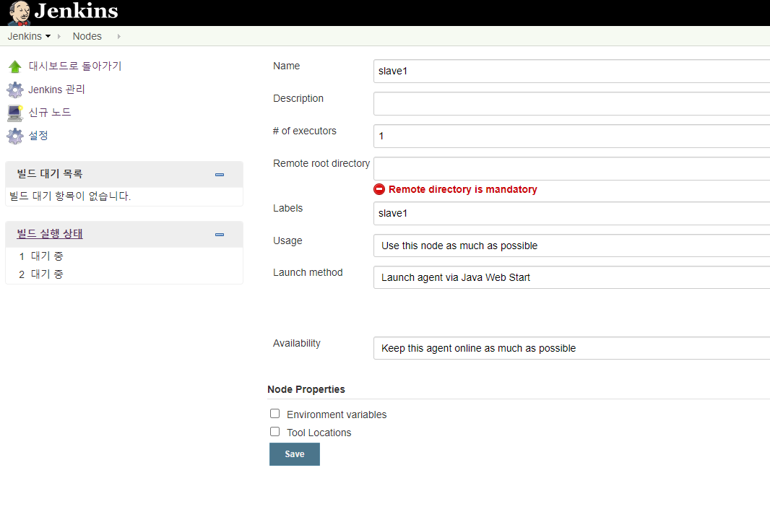Collapse the 빌드 대기 목록 panel
This screenshot has width=770, height=512.
[220, 175]
